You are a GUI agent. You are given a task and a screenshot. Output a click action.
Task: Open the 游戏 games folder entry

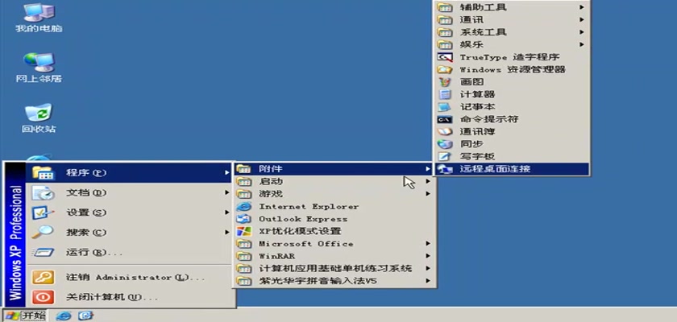[334, 193]
